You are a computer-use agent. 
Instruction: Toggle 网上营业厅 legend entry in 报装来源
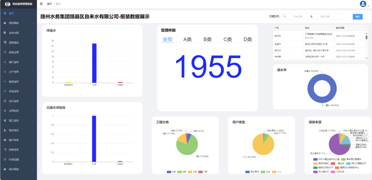pos(321,172)
